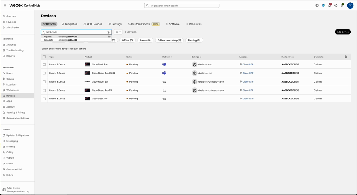Open the DK user profile avatar
The image size is (357, 195).
(350, 5)
